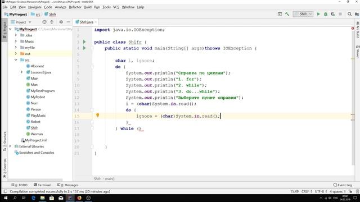Open the Build menu
Viewport: 360px width, 202px height.
(88, 7)
